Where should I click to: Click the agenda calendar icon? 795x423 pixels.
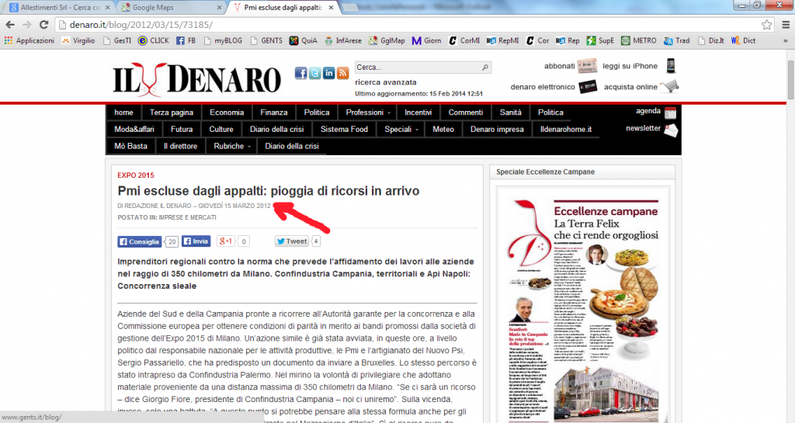(670, 113)
